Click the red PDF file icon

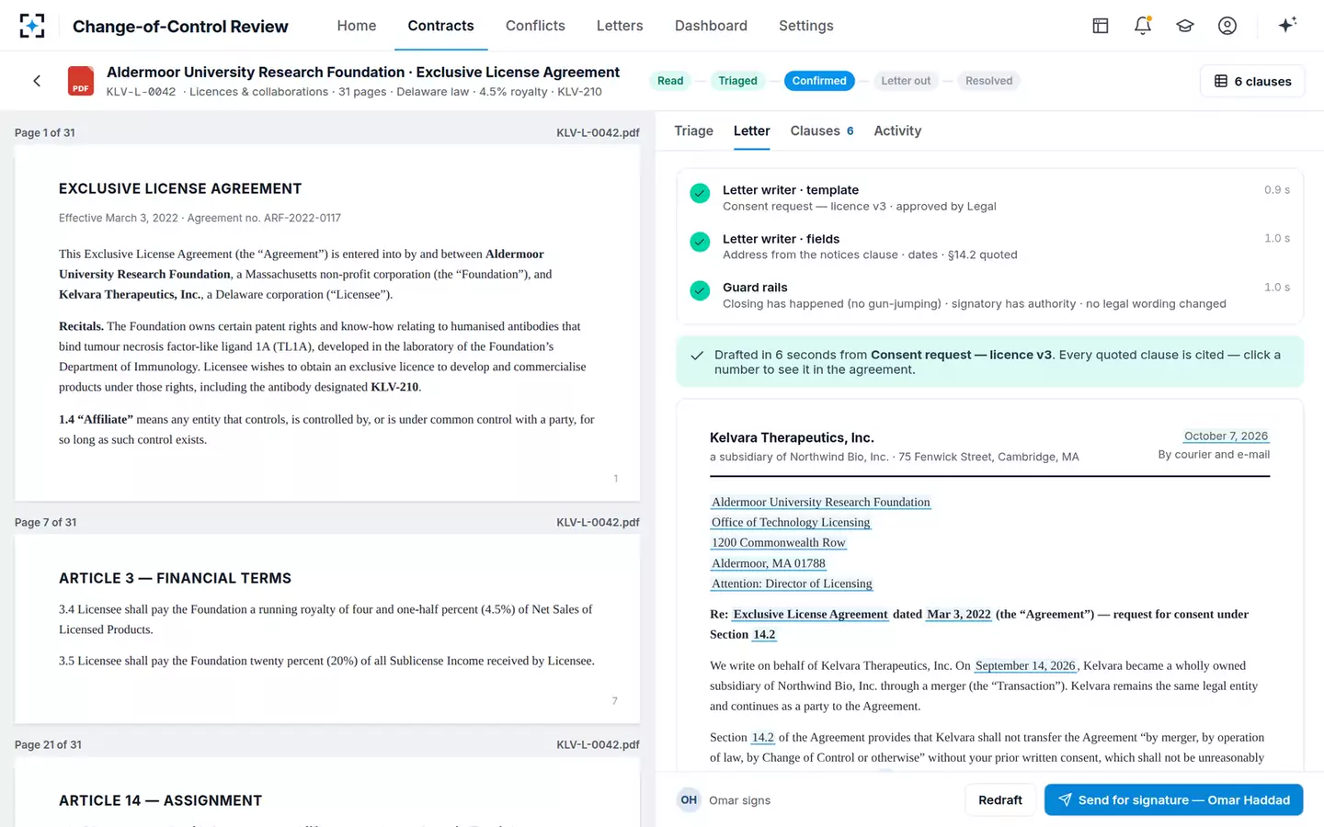click(x=81, y=81)
